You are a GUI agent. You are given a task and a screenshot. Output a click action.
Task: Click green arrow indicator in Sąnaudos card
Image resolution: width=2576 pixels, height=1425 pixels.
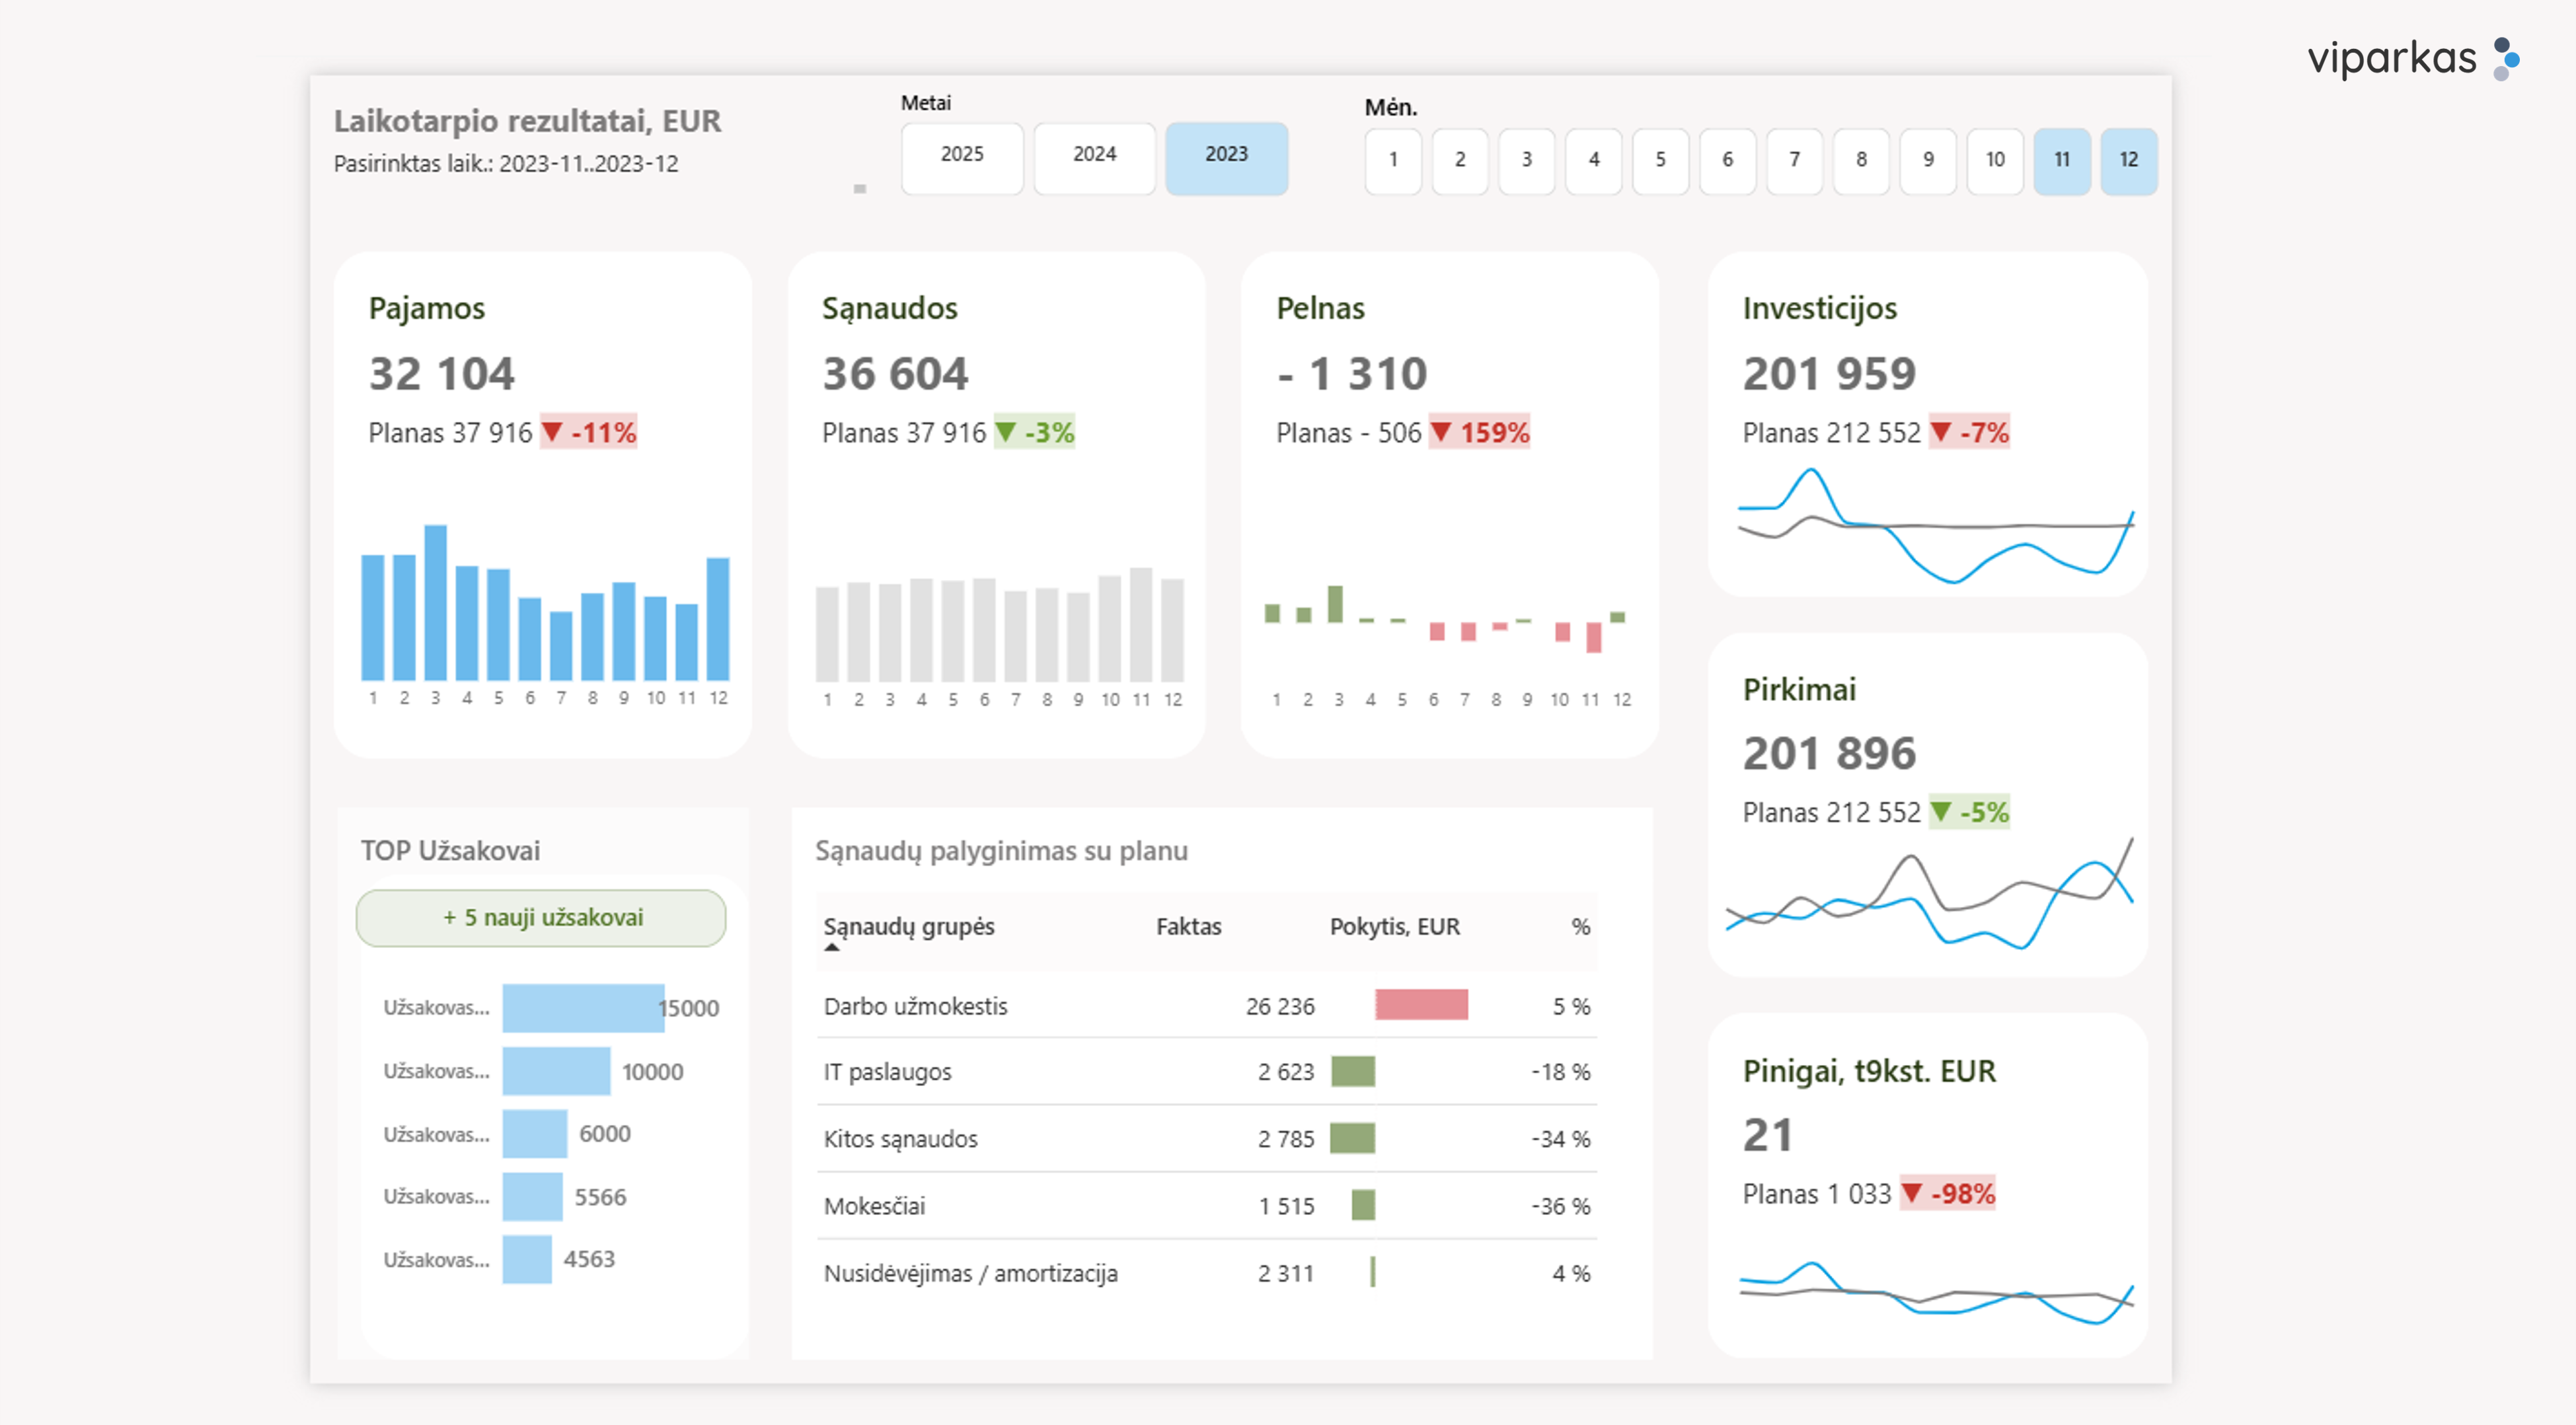(1006, 432)
